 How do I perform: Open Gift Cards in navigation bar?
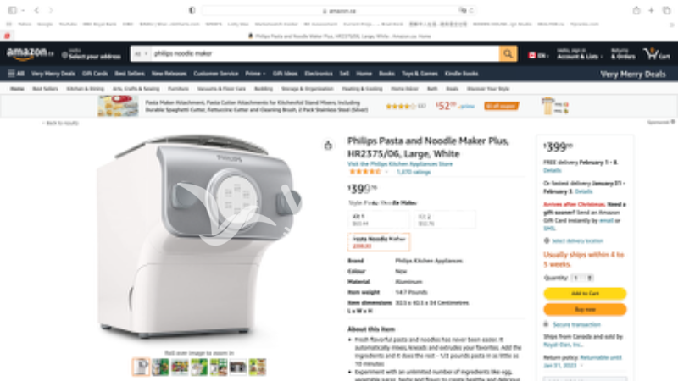click(x=95, y=74)
